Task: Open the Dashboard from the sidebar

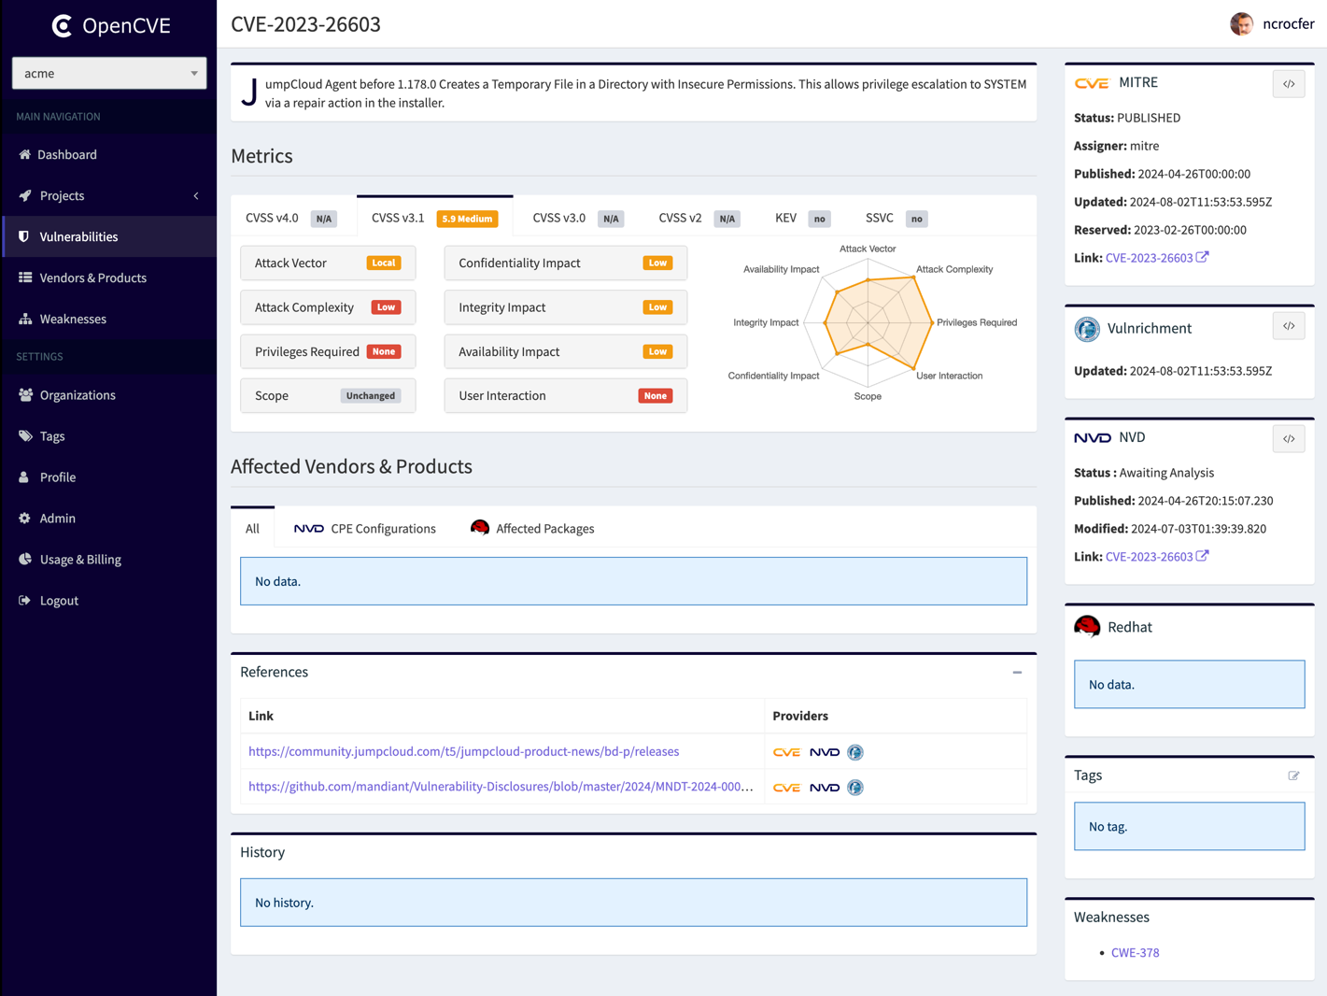Action: [67, 154]
